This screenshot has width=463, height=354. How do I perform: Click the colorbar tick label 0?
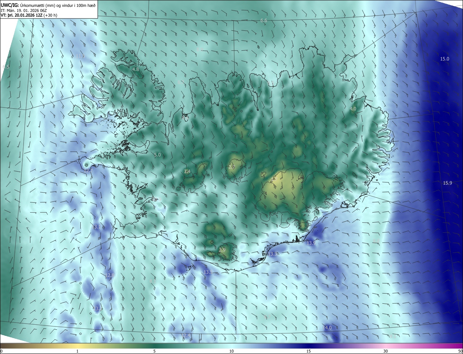pos(1,351)
